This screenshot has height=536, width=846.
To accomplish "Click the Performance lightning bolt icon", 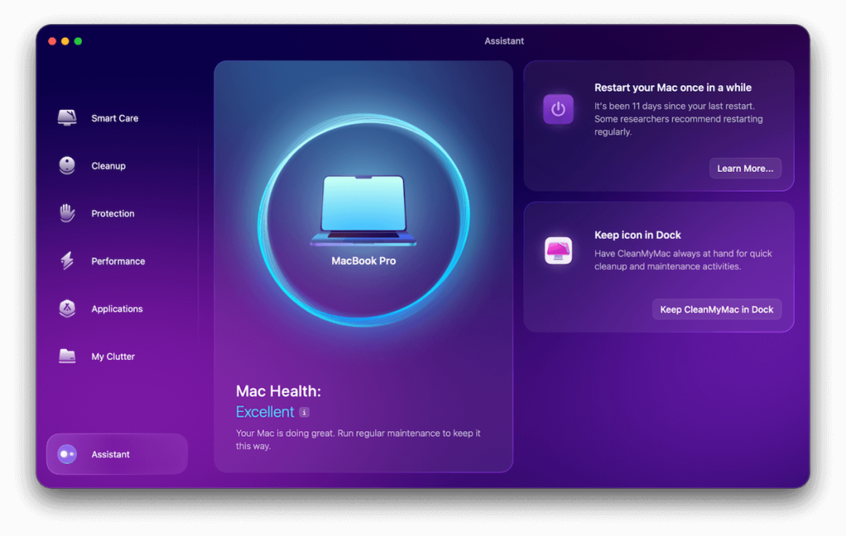I will pos(67,260).
